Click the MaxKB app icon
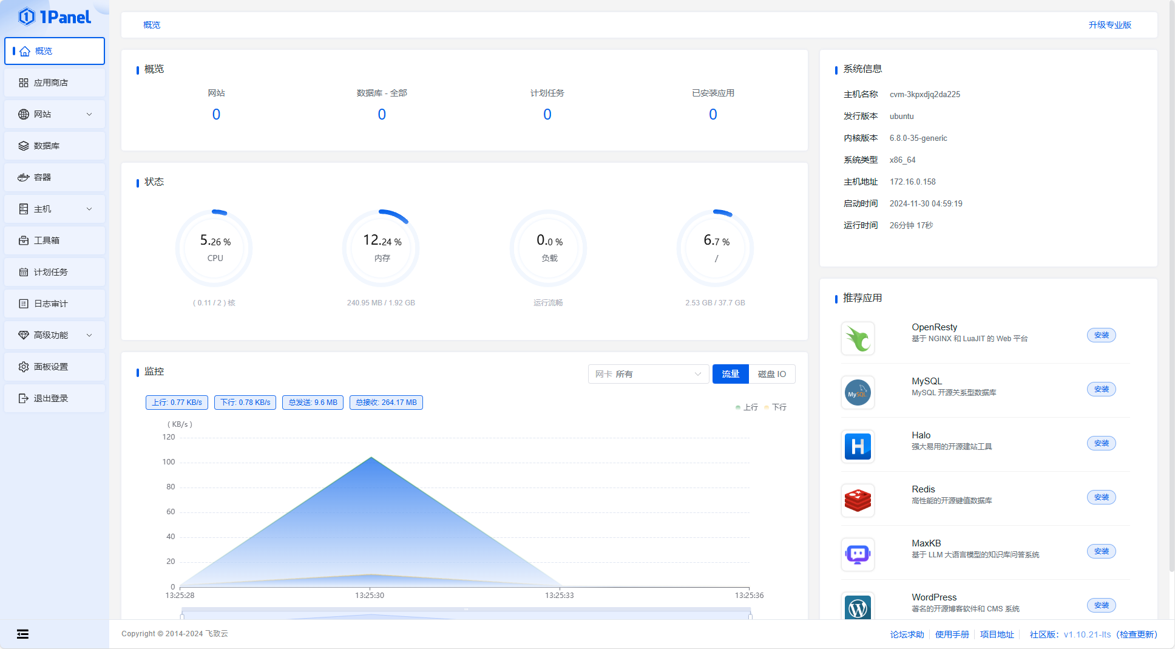1175x649 pixels. coord(858,554)
